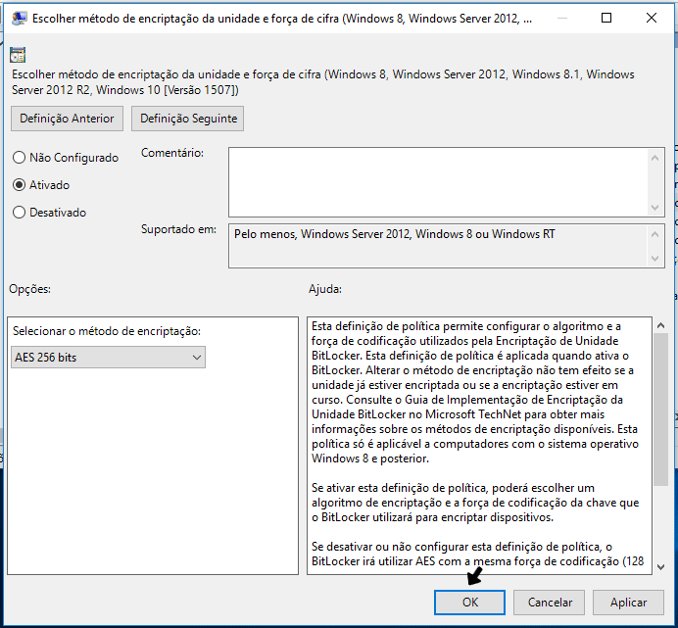Viewport: 678px width, 628px height.
Task: Close the dialog window
Action: [652, 18]
